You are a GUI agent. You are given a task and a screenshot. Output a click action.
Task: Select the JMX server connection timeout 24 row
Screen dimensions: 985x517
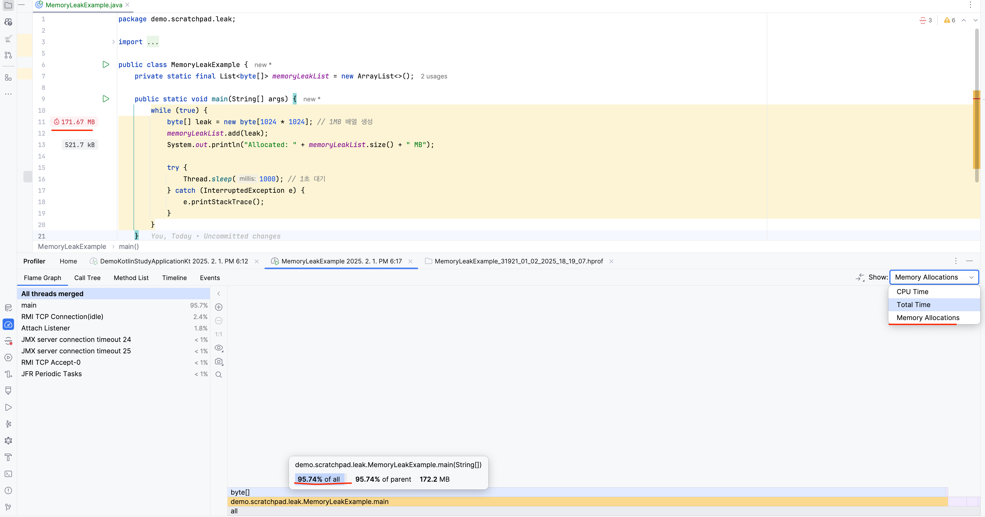point(114,339)
